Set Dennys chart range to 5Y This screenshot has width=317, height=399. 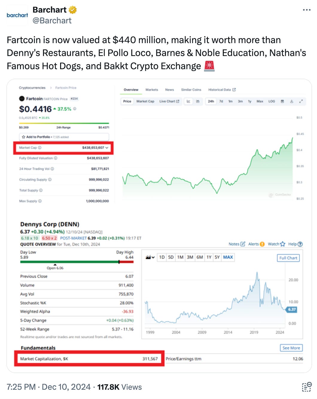coord(217,257)
